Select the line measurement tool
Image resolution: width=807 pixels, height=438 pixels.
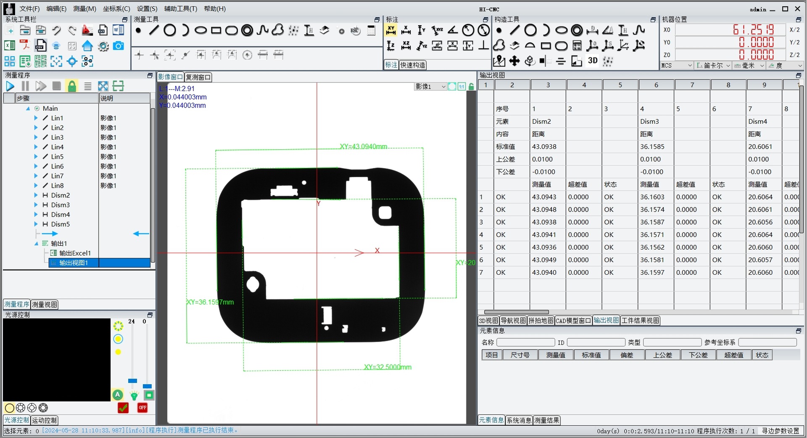(x=154, y=30)
